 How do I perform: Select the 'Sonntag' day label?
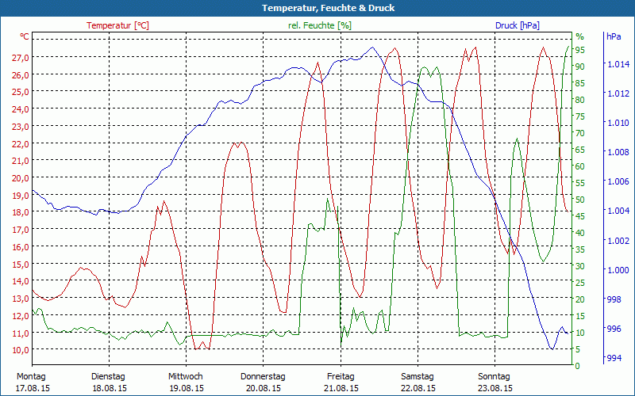coord(494,377)
